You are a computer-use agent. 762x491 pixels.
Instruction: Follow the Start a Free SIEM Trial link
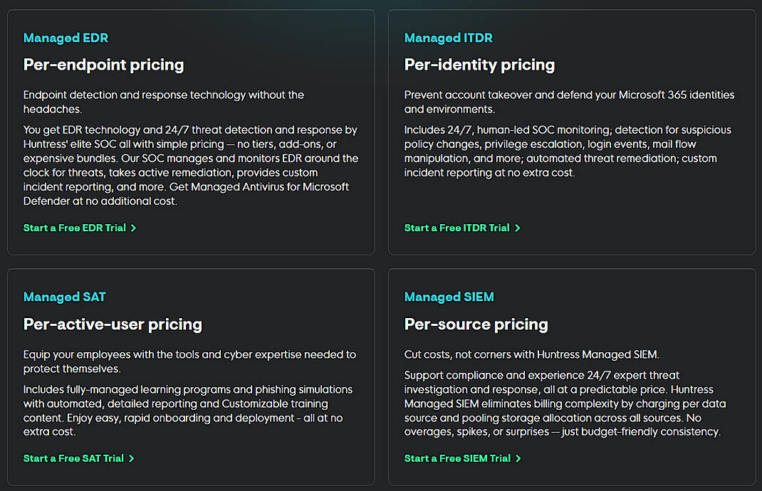[x=457, y=459]
